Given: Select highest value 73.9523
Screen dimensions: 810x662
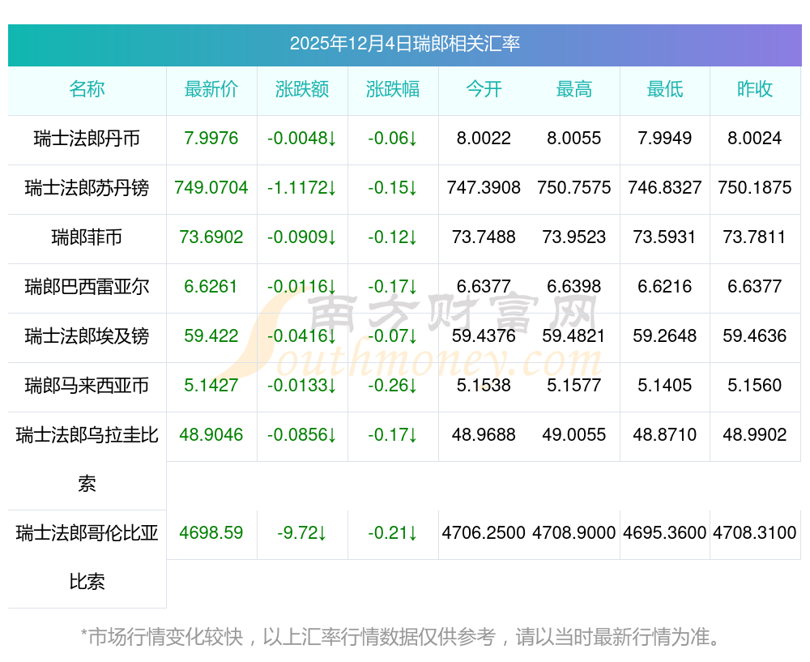Looking at the screenshot, I should coord(574,237).
